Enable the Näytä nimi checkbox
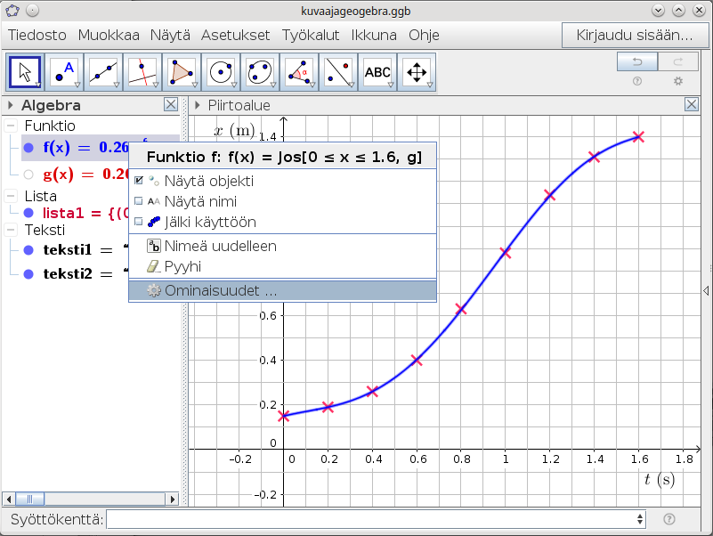 click(x=139, y=201)
